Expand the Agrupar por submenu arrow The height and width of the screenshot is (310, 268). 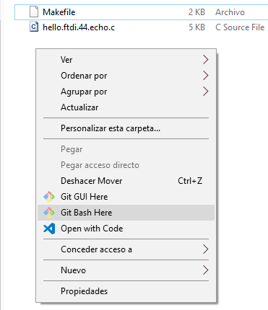pos(205,92)
